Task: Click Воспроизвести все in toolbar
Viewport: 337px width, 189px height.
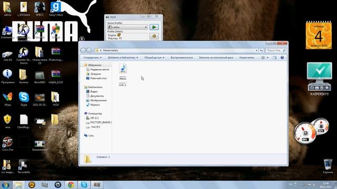Action: [x=182, y=58]
